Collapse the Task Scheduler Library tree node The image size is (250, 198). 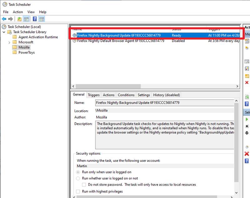pyautogui.click(x=4, y=32)
